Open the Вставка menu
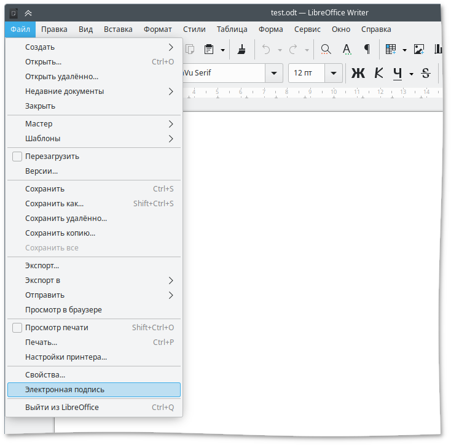The width and height of the screenshot is (451, 445). click(118, 29)
